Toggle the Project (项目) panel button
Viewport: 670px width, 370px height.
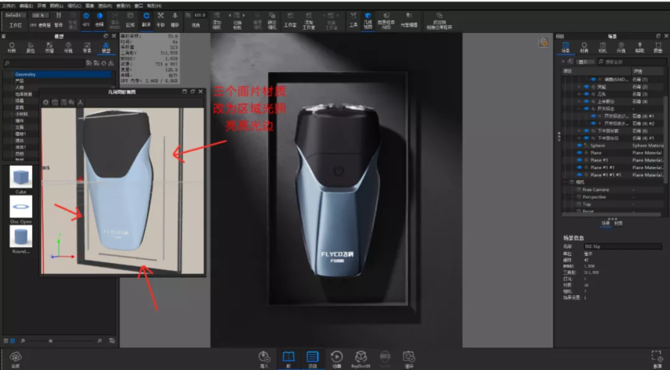click(312, 359)
